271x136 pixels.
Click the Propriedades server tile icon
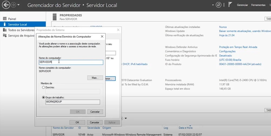pyautogui.click(x=55, y=17)
